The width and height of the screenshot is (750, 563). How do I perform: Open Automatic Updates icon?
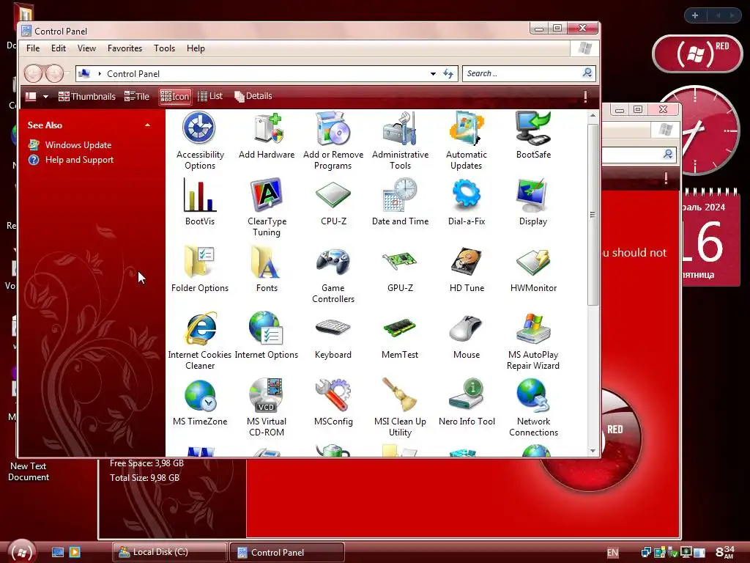(467, 128)
